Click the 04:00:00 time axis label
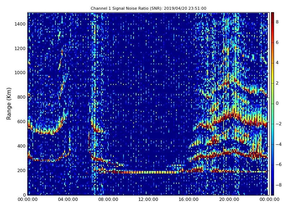288x216 pixels. (68, 199)
